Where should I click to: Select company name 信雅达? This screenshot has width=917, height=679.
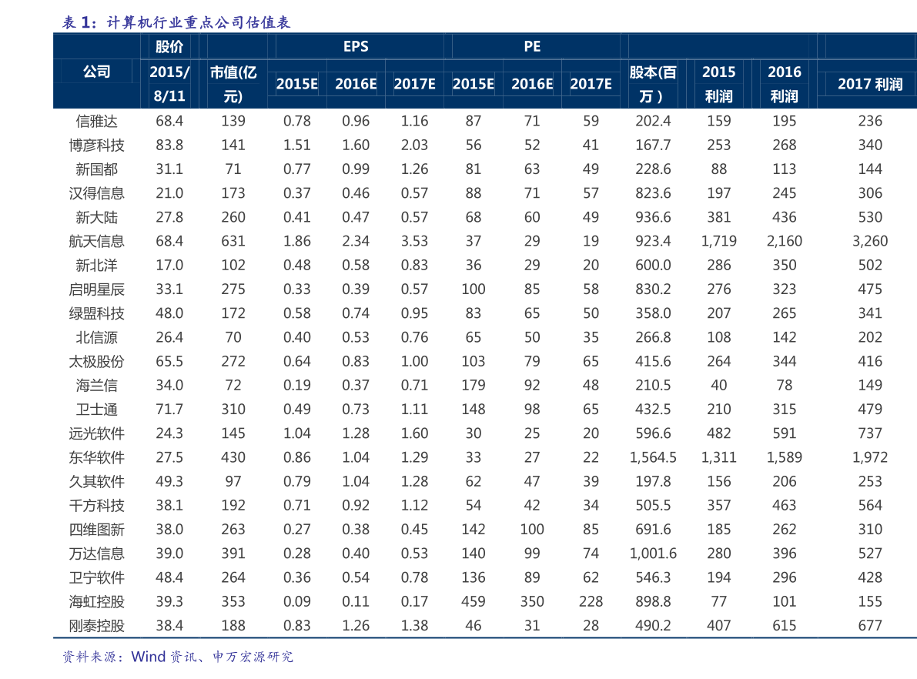pyautogui.click(x=96, y=121)
